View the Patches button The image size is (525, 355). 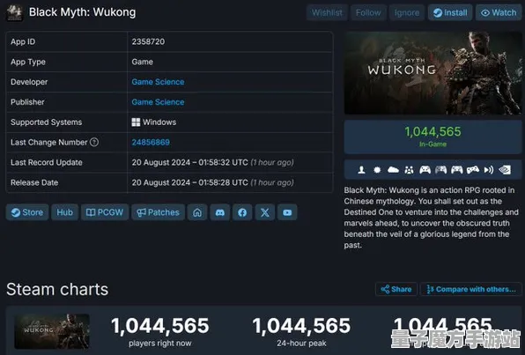pyautogui.click(x=158, y=212)
